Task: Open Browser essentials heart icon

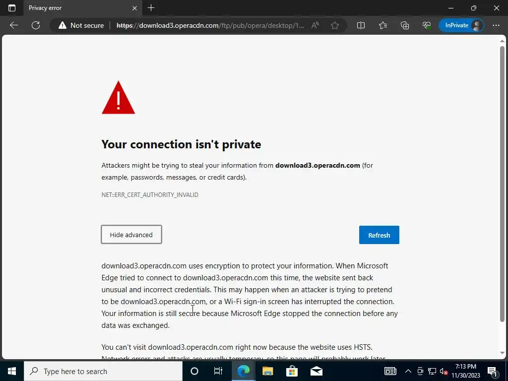Action: click(x=427, y=25)
